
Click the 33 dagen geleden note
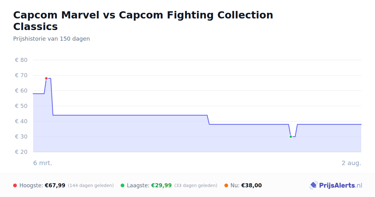pos(196,185)
